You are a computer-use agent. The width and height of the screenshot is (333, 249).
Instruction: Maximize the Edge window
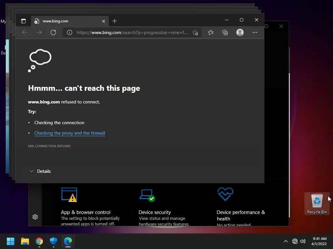pyautogui.click(x=242, y=20)
